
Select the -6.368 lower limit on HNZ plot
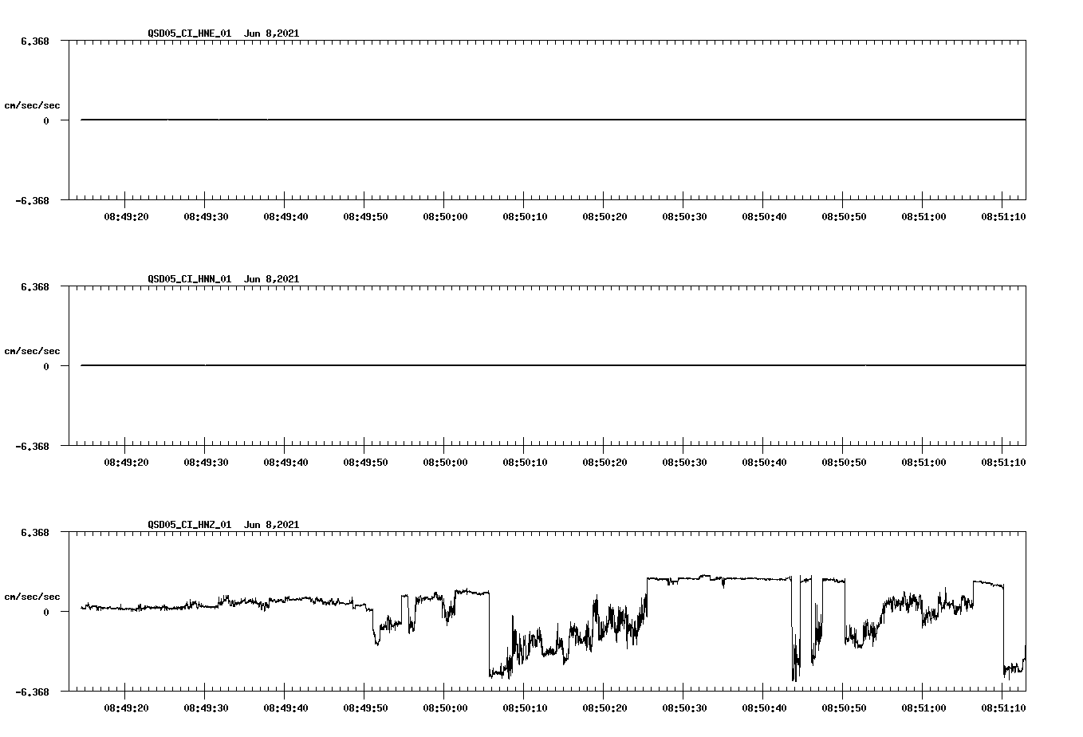(32, 692)
